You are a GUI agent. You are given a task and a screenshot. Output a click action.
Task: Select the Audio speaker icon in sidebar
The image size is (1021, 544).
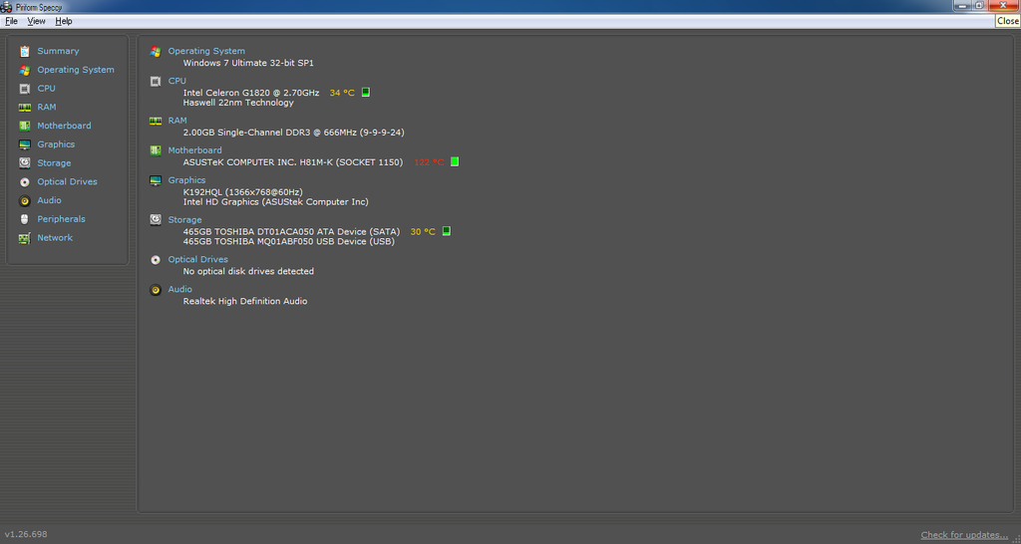25,200
